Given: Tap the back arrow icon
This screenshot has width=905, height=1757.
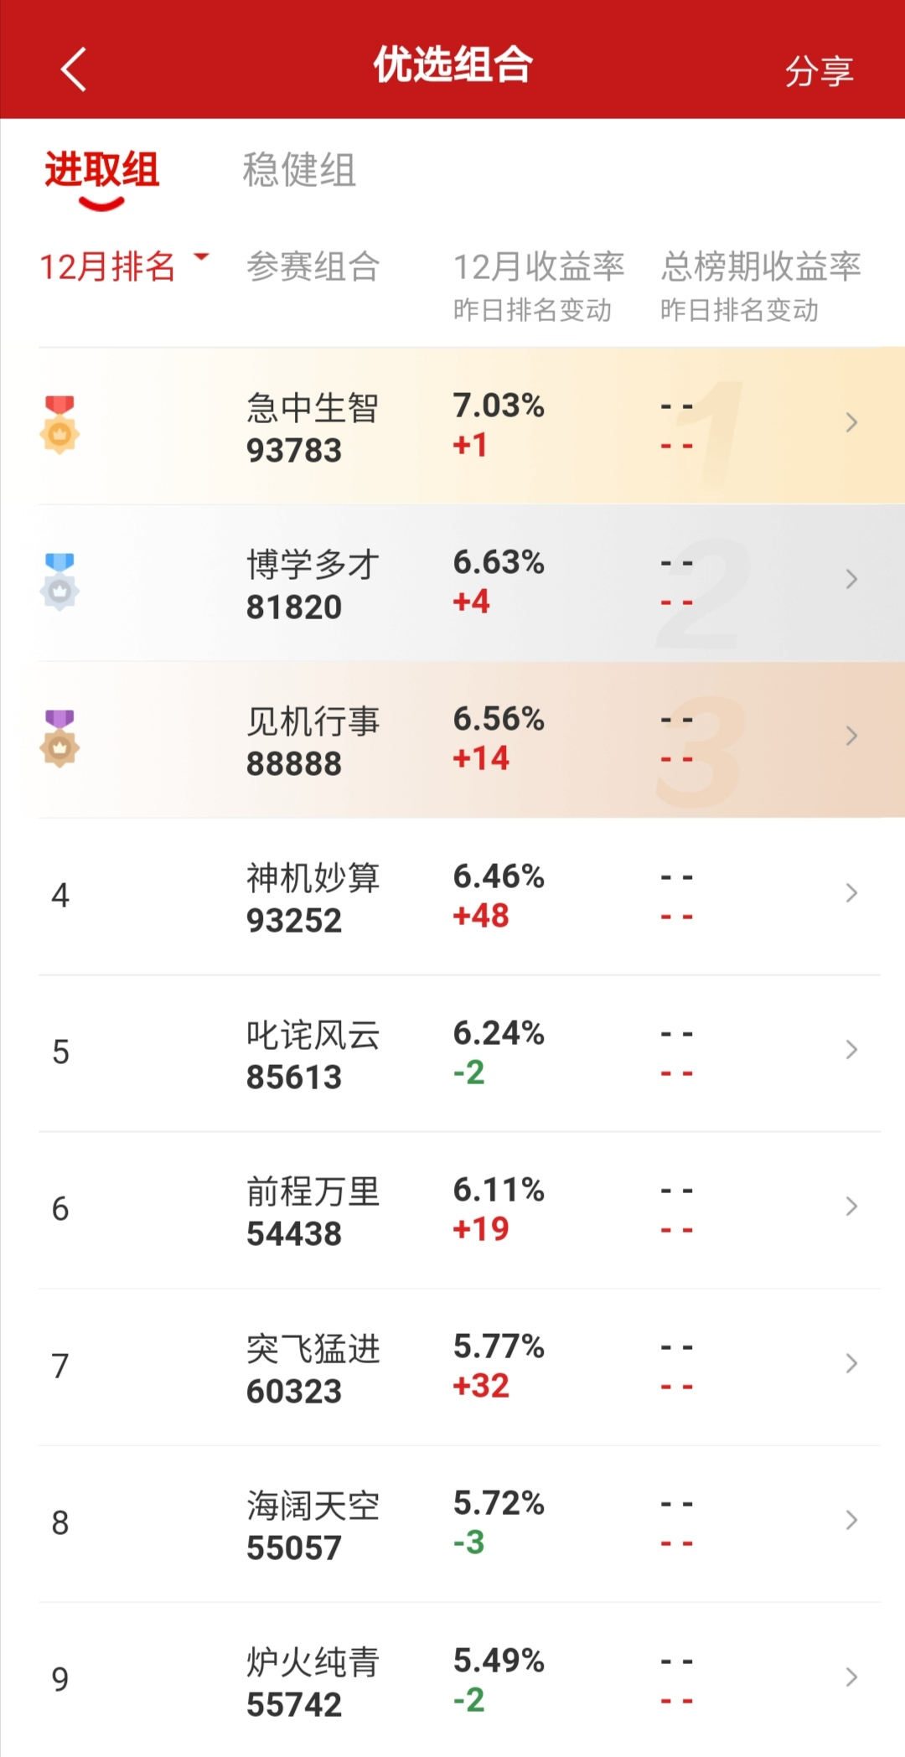Looking at the screenshot, I should (74, 69).
